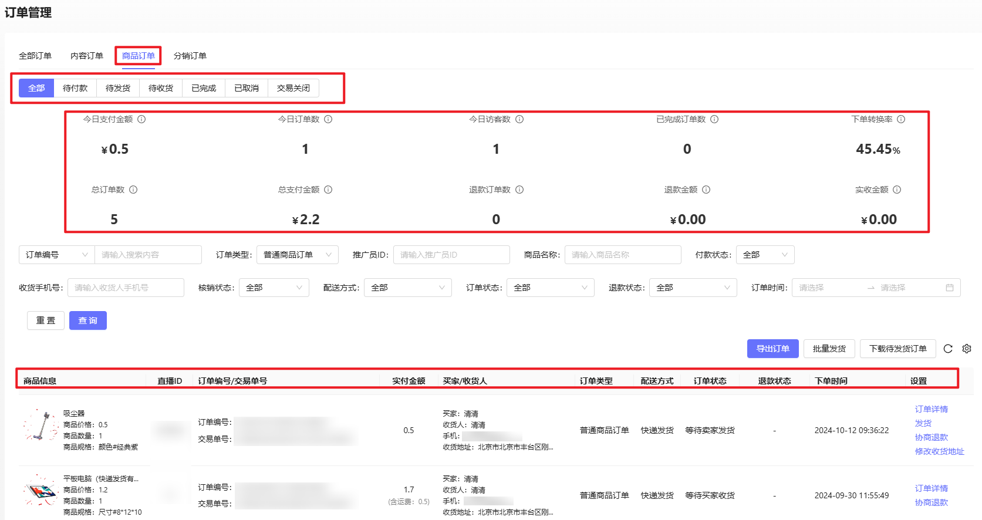Click the 导出订单 button
Viewport: 982px width, 520px height.
click(772, 349)
